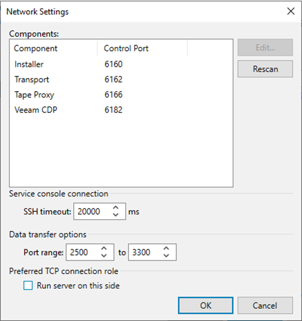Decrease port range end value arrow
The width and height of the screenshot is (302, 321).
166,256
